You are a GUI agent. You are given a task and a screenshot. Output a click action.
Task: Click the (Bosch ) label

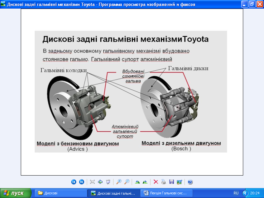(181, 149)
